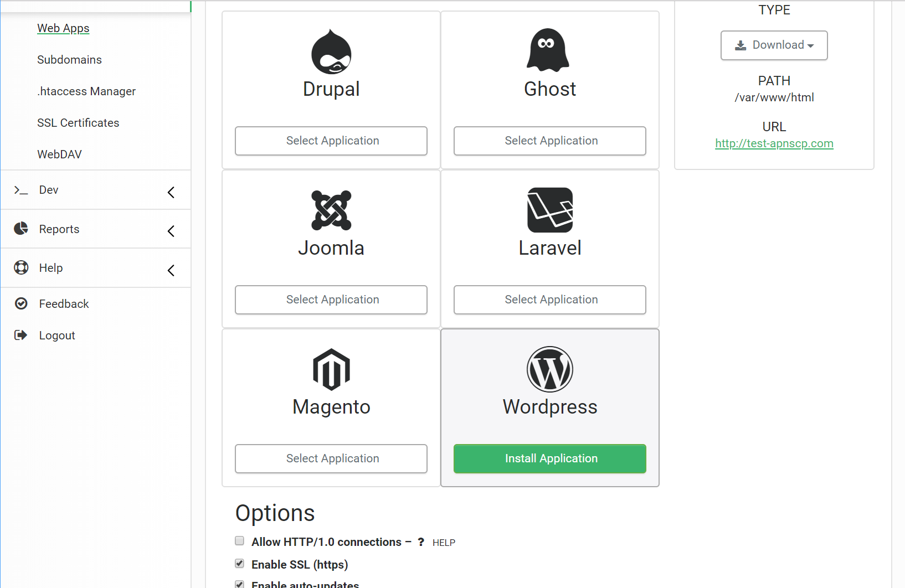Open SSL Certificates in the sidebar
The image size is (905, 588).
(78, 123)
